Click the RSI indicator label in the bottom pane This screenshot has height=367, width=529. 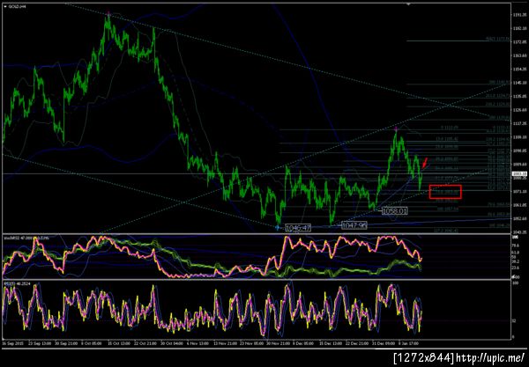click(17, 284)
